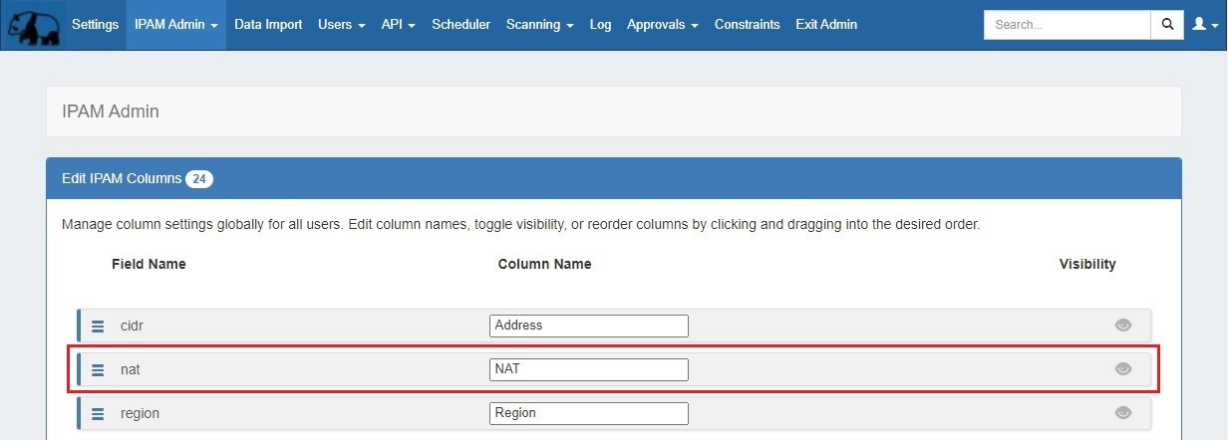Toggle visibility eye for nat field
Screen dimensions: 1228x440
[1122, 369]
